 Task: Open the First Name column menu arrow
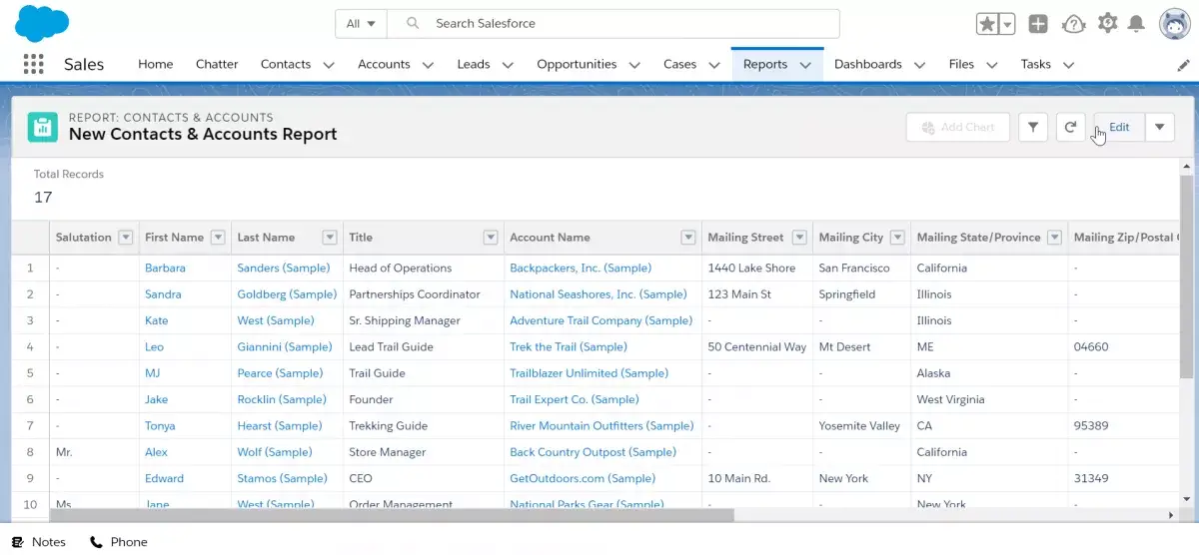(x=218, y=238)
